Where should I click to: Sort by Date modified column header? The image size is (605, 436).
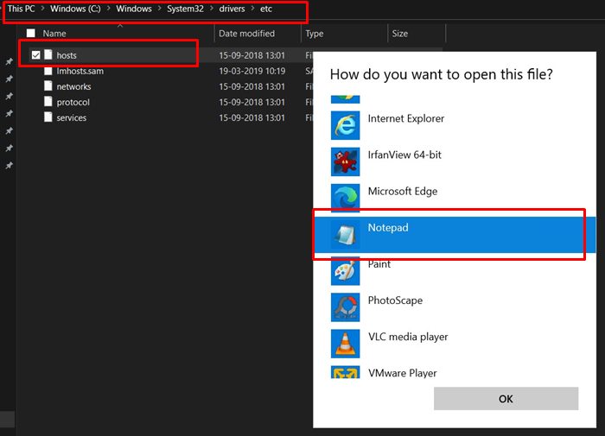[x=247, y=34]
